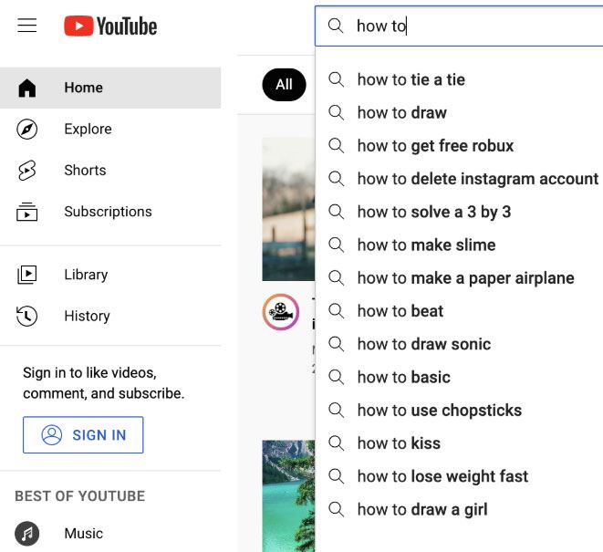Open Explore page

[110, 129]
